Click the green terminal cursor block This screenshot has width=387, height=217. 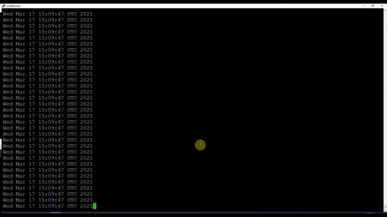(x=94, y=206)
